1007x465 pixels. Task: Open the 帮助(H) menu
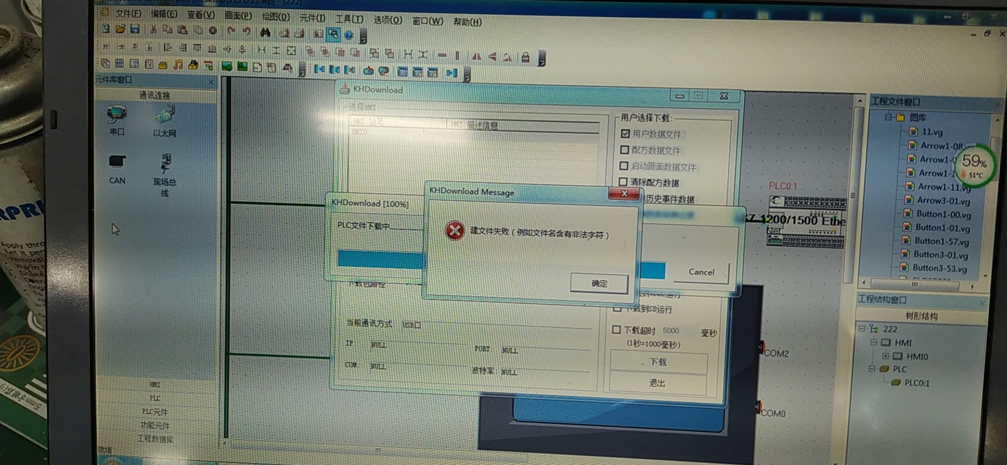click(x=467, y=22)
